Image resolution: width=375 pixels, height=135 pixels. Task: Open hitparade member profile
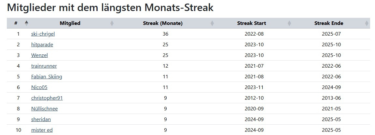pos(42,44)
